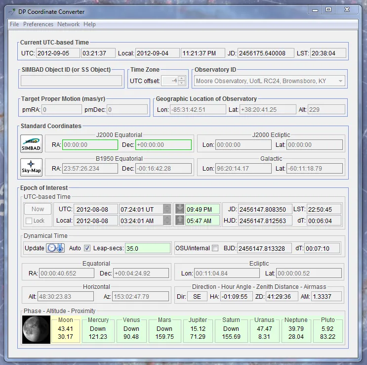Screen dimensions: 367x365
Task: Expand the Observatory ID dropdown
Action: pos(340,81)
